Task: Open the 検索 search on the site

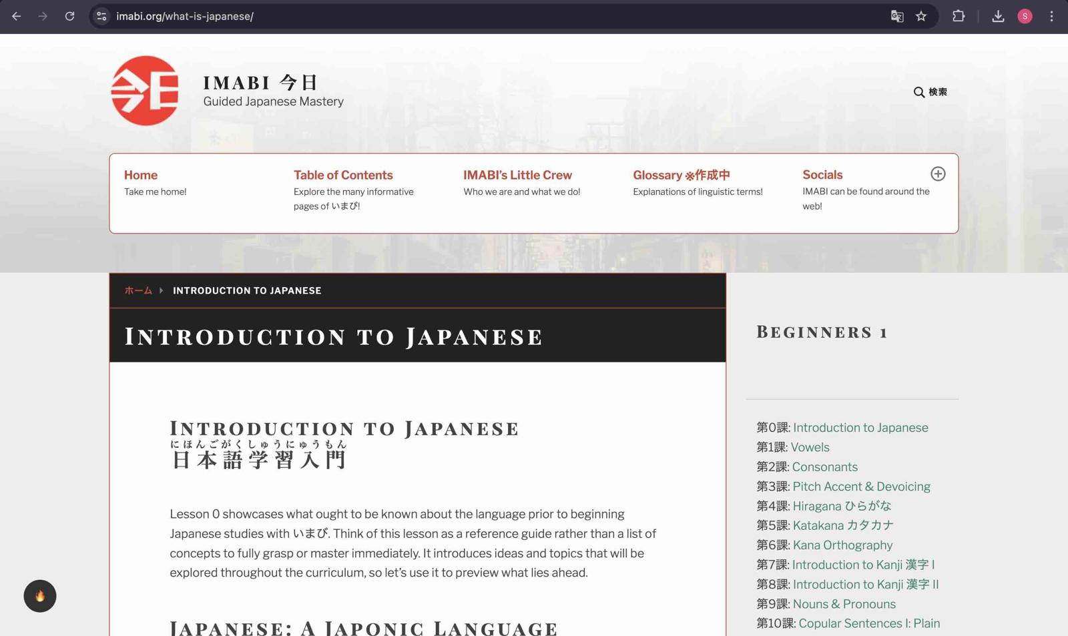Action: tap(930, 93)
